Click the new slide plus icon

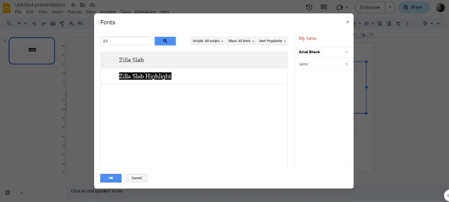click(x=19, y=23)
